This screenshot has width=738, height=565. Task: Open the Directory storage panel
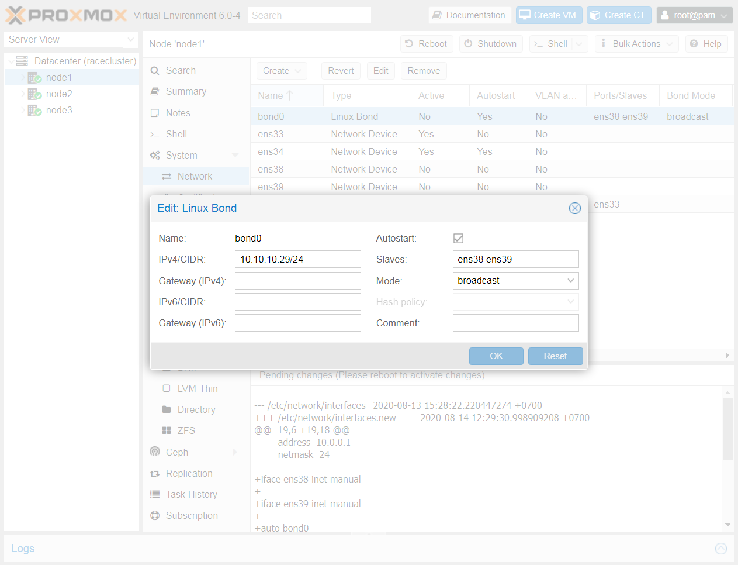click(196, 409)
